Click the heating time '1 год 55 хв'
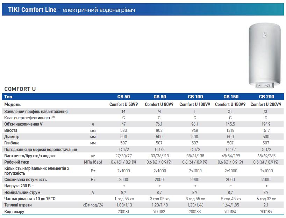This screenshot has width=286, height=218. 124,198
